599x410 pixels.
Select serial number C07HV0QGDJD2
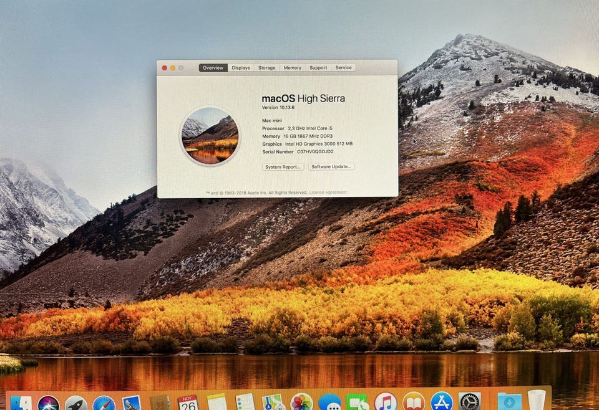coord(315,151)
